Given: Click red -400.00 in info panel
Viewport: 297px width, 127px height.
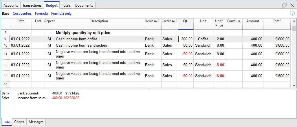Looking at the screenshot, I should coord(56,98).
